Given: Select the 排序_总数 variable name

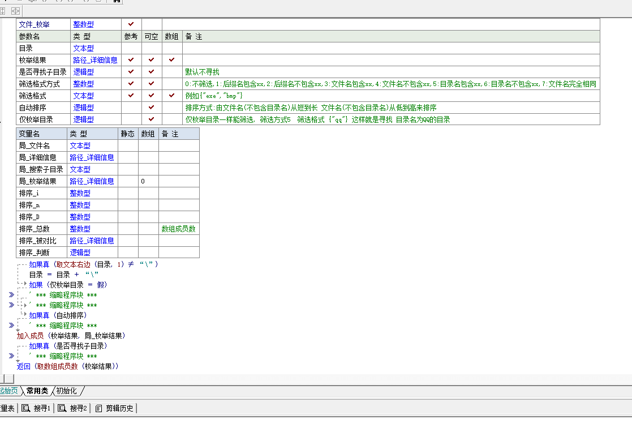Looking at the screenshot, I should tap(35, 229).
